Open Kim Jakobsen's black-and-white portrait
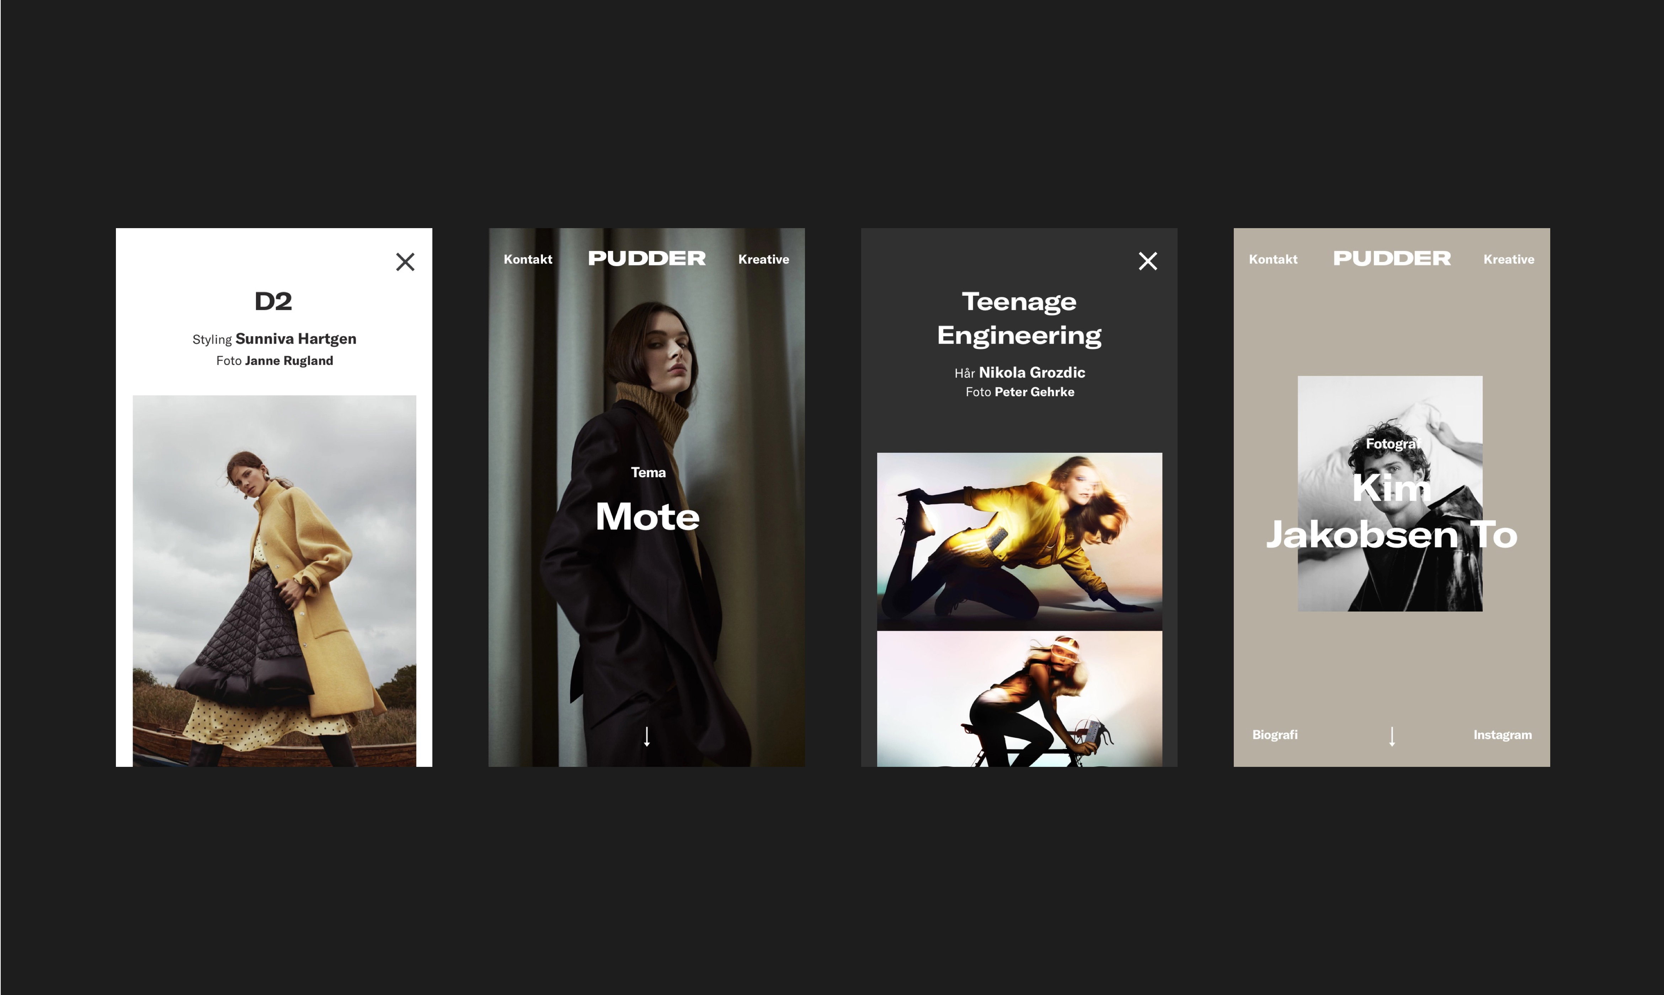This screenshot has height=995, width=1664. [1390, 494]
